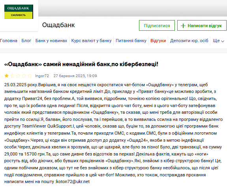The height and width of the screenshot is (187, 227).
Task: Click the fourth empty rating star
Action: [x=24, y=76]
